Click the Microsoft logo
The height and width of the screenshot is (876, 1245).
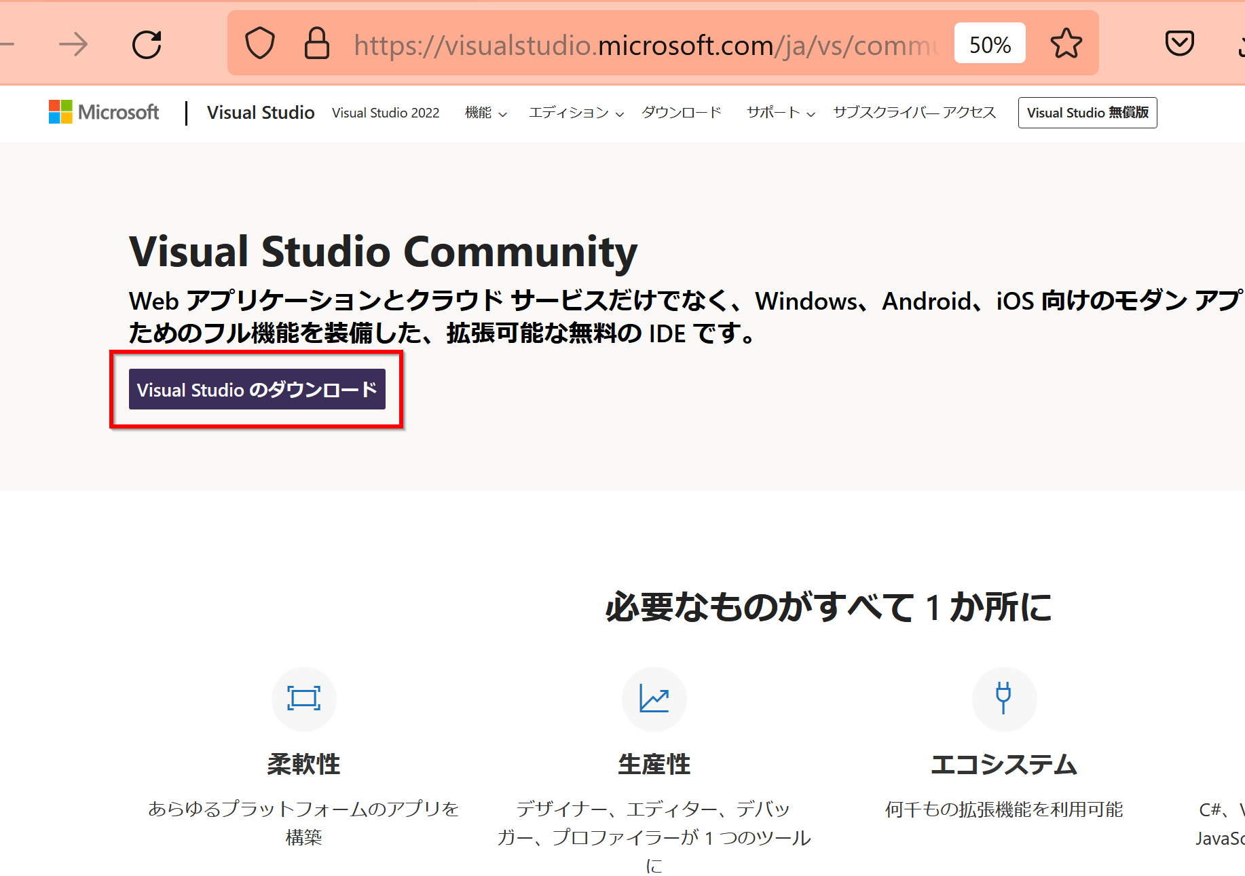pos(104,112)
